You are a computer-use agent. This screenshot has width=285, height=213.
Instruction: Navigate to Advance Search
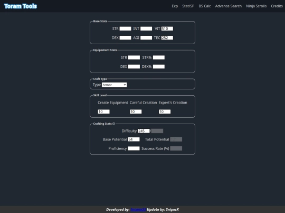coord(229,6)
